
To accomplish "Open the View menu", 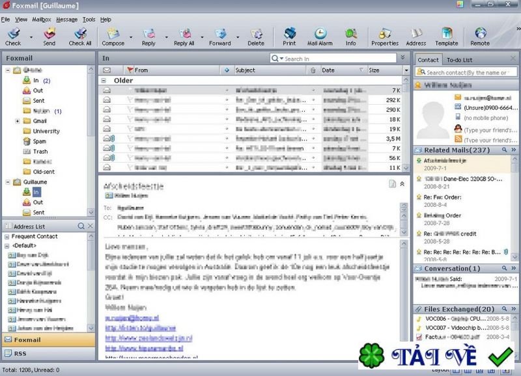I will tap(21, 20).
